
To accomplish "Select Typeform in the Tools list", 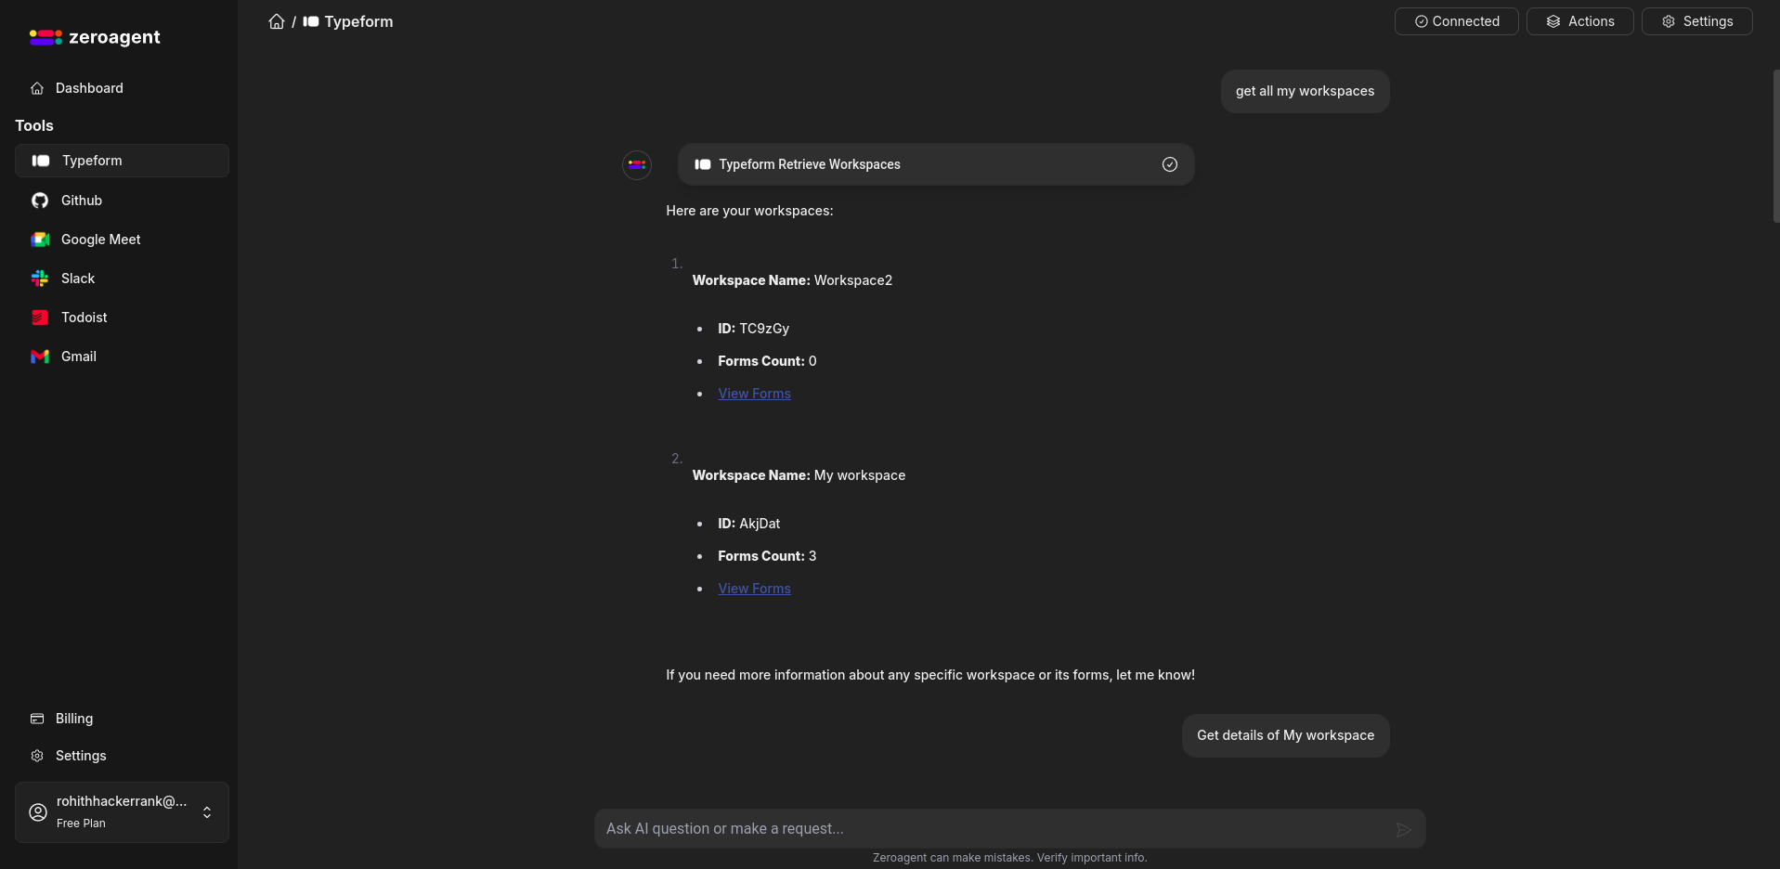I will tap(122, 161).
